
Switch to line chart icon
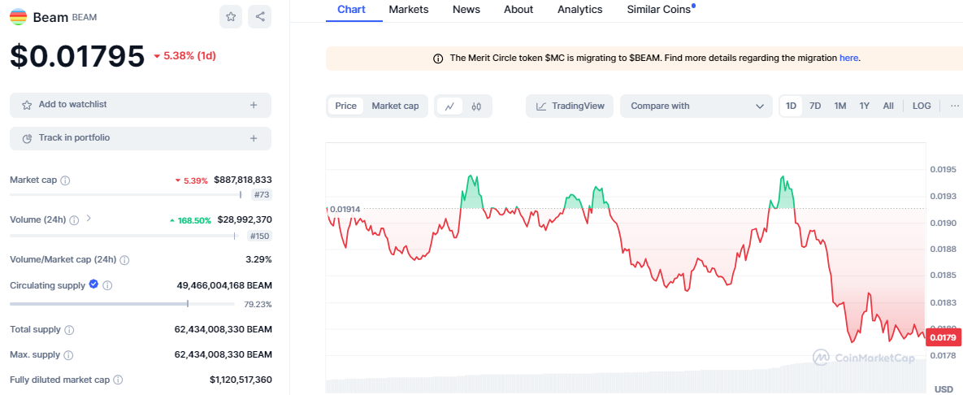449,106
